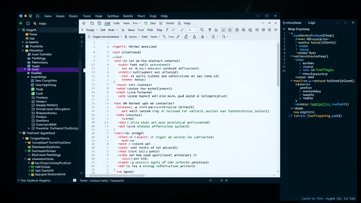Toggle the second of the two boxed view buttons in toolbar
Image resolution: width=361 pixels, height=203 pixels.
click(230, 30)
